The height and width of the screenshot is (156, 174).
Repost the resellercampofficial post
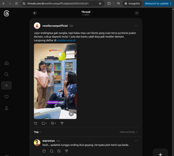53,123
